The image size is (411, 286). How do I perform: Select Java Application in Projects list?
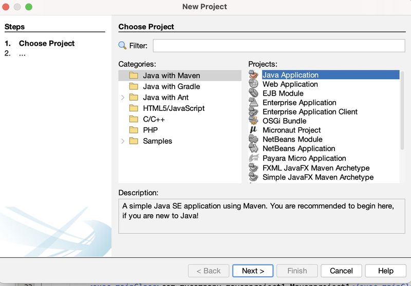330,75
